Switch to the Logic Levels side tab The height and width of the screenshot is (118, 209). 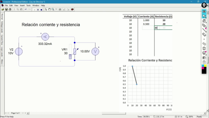[x=2, y=52]
